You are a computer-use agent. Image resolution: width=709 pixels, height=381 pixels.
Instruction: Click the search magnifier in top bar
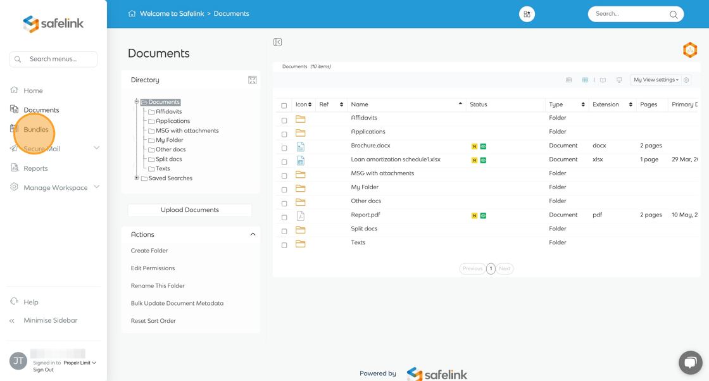674,15
